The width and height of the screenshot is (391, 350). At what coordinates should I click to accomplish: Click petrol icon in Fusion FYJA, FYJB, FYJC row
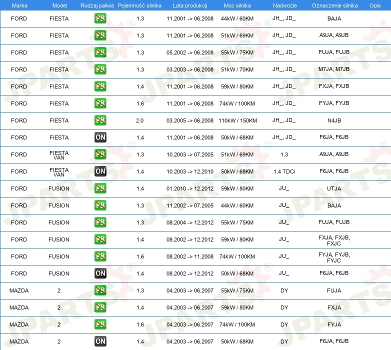[100, 256]
